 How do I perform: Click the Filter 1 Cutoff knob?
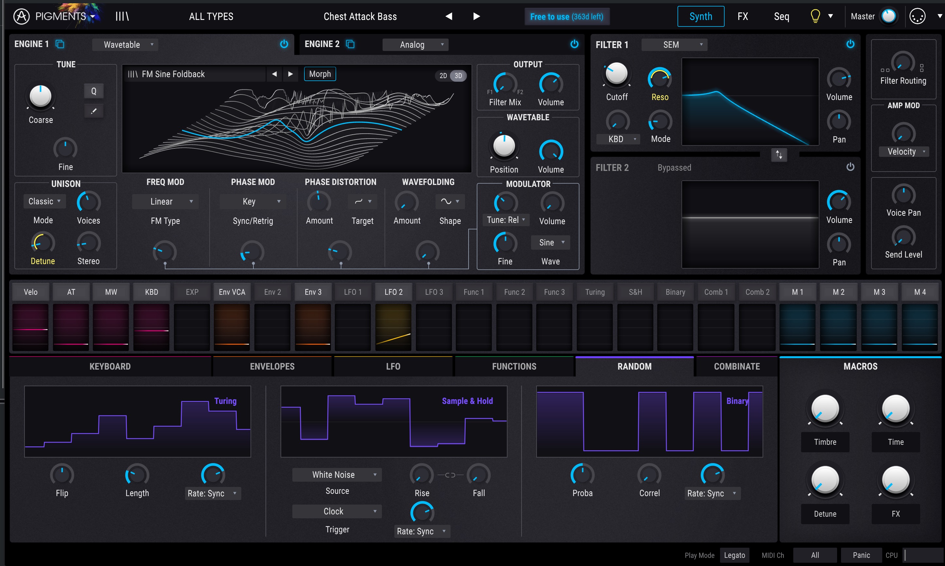pyautogui.click(x=616, y=73)
